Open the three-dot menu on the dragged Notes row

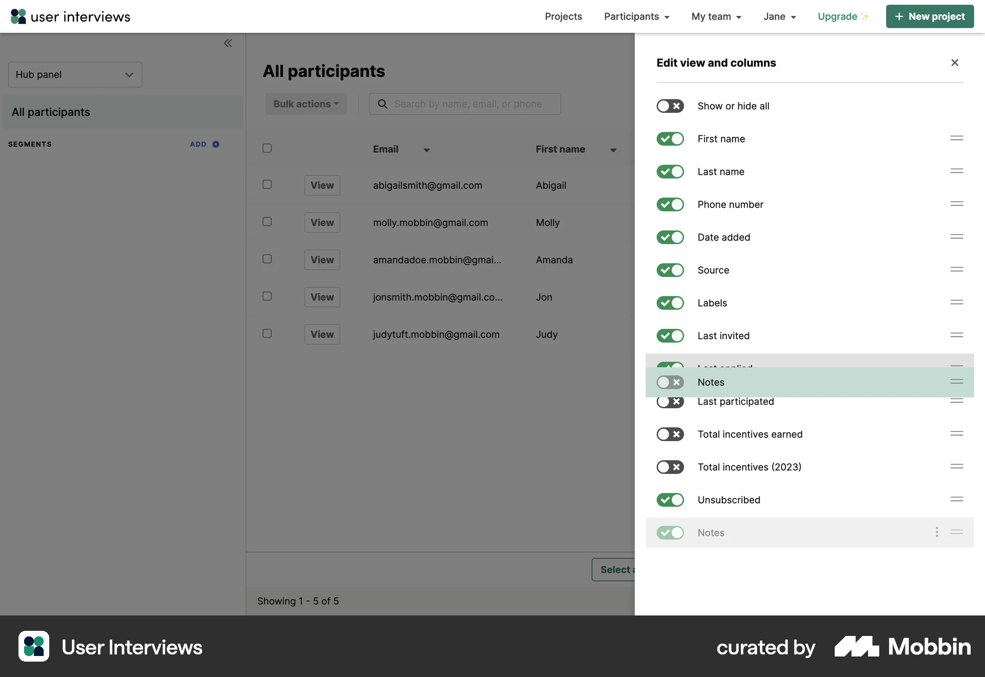(936, 532)
